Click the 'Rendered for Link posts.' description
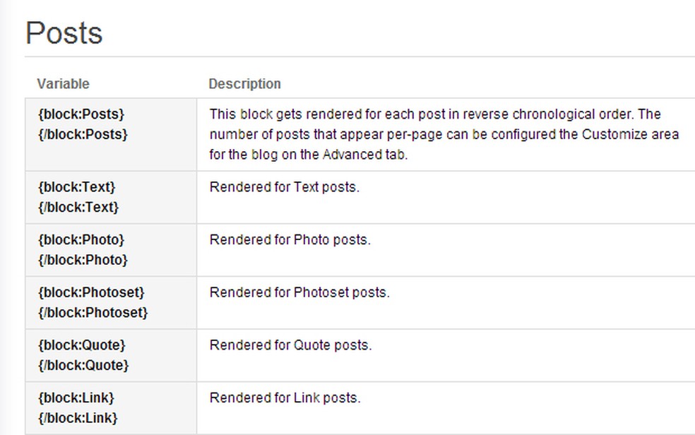Viewport: 695px width, 435px height. [285, 398]
